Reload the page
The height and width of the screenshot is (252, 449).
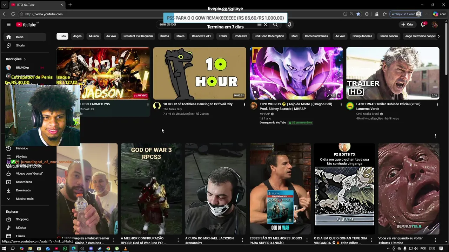pos(13,14)
